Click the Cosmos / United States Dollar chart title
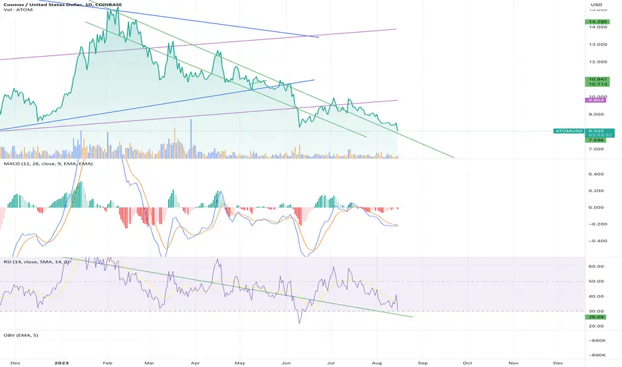The width and height of the screenshot is (622, 367). (x=63, y=5)
